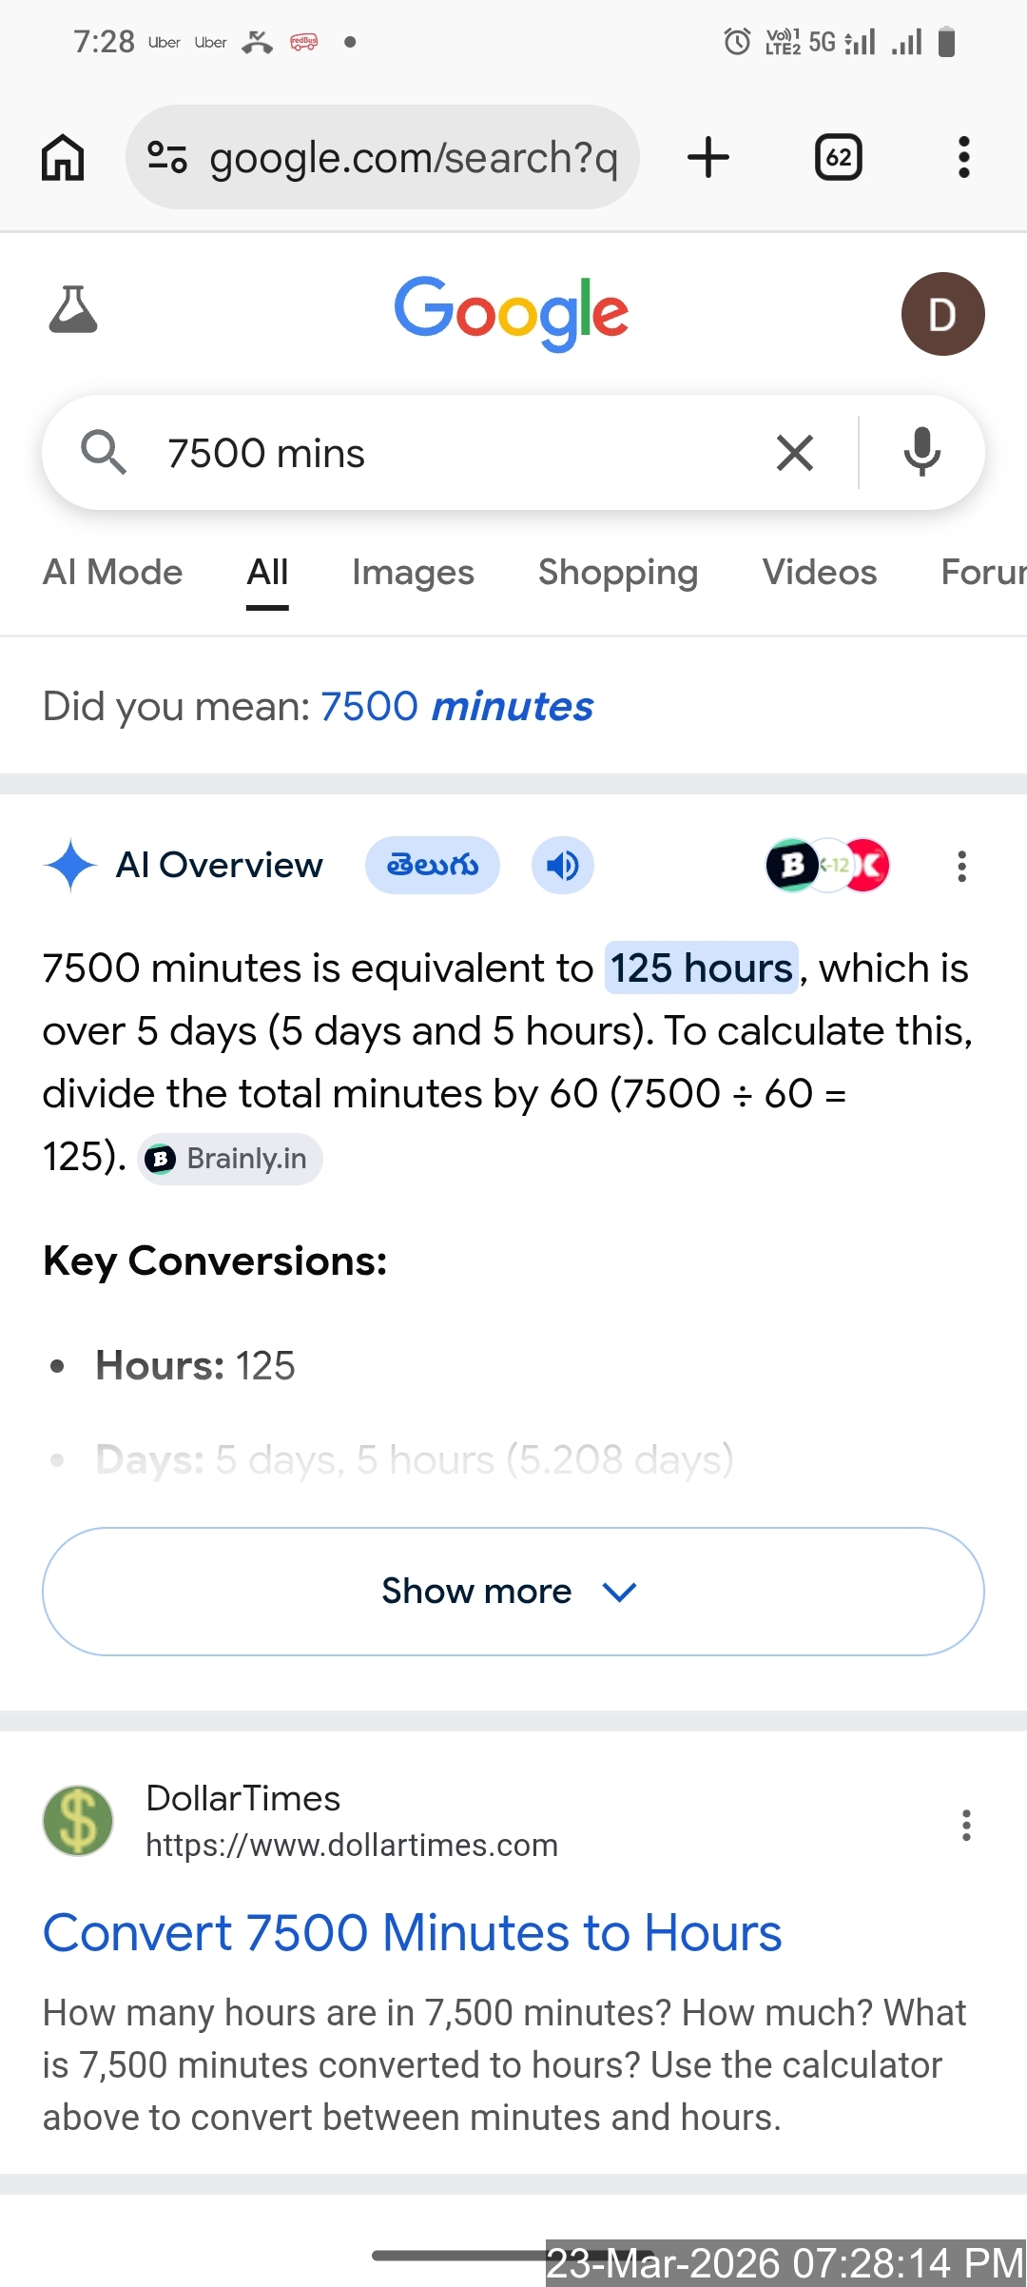
Task: Switch AI Overview language to Telugu
Action: (x=433, y=866)
